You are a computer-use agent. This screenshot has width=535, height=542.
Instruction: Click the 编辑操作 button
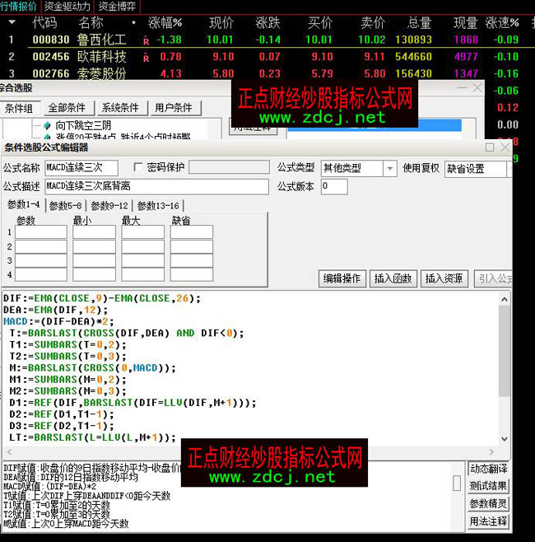click(342, 278)
